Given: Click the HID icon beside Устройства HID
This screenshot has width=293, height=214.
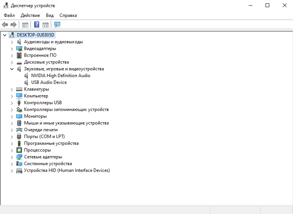Looking at the screenshot, I should (x=19, y=170).
